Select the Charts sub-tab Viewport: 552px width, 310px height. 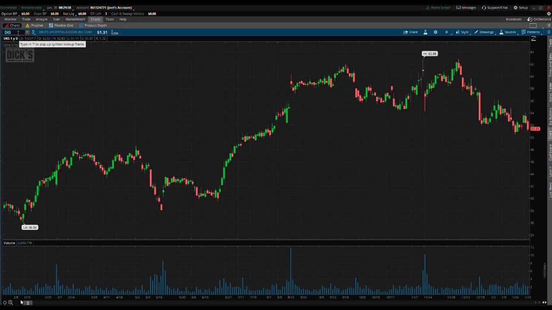(x=12, y=25)
